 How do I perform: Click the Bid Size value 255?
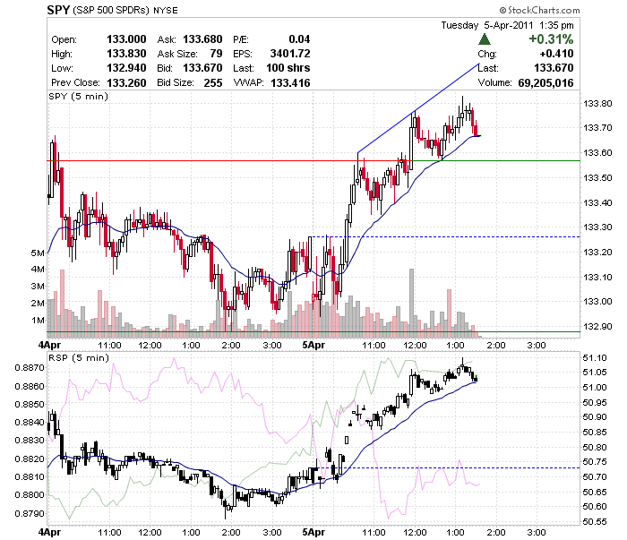213,82
